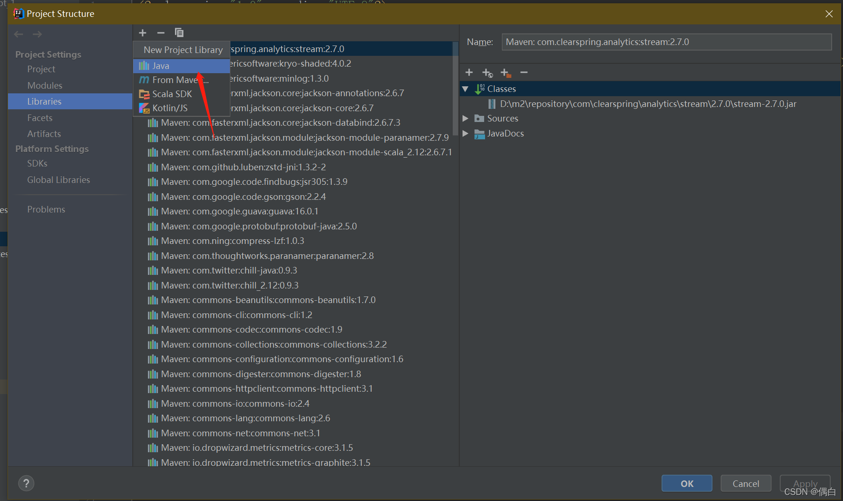Click the add library plus icon

[143, 33]
